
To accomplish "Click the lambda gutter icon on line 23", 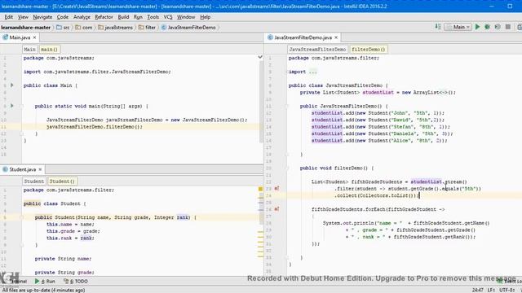I will [x=276, y=189].
